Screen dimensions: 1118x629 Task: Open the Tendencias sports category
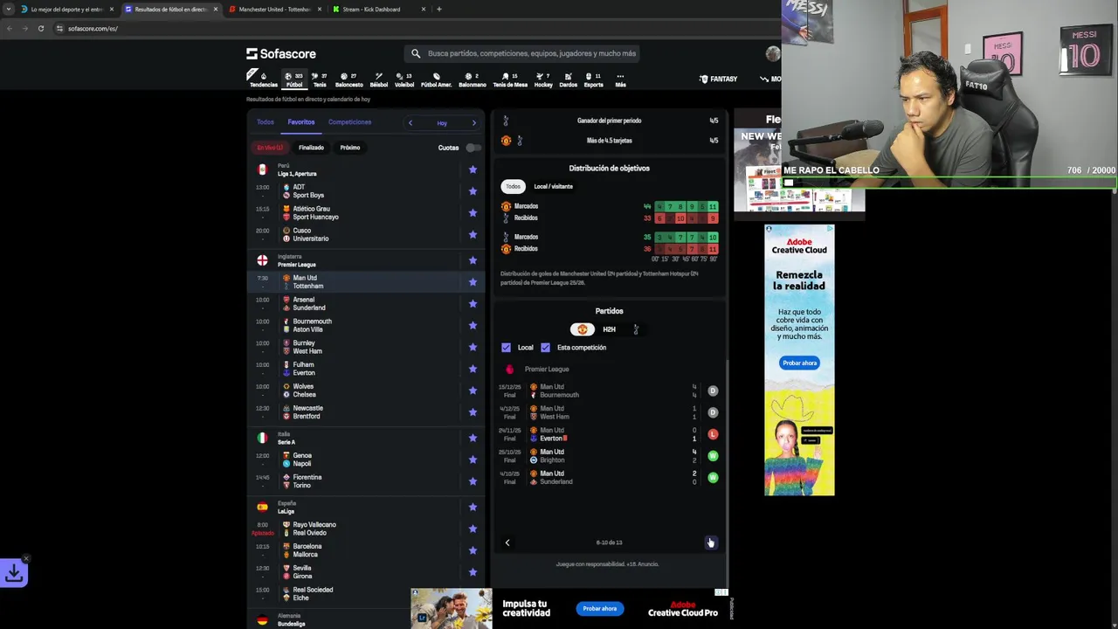click(263, 79)
